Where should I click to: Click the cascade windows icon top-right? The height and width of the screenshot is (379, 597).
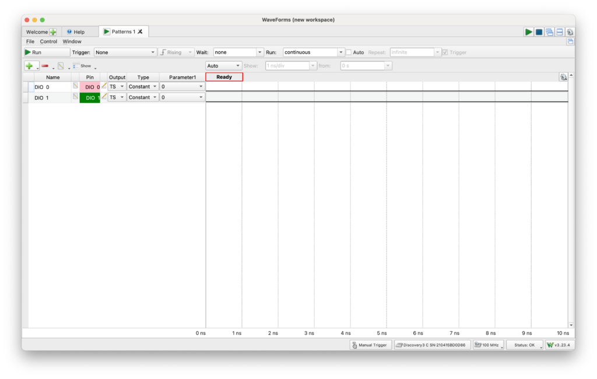pyautogui.click(x=549, y=32)
